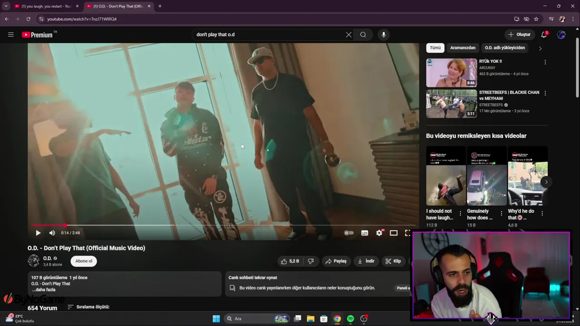Run search with the magnifier button

click(363, 34)
